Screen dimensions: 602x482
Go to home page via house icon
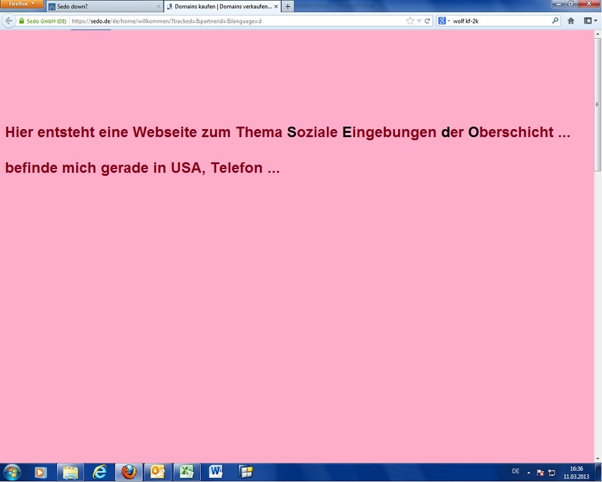point(571,21)
